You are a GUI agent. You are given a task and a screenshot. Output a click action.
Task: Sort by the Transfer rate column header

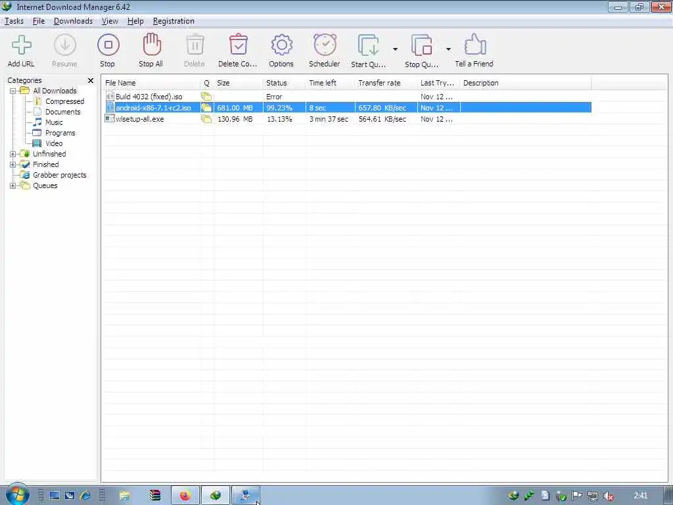(x=386, y=83)
